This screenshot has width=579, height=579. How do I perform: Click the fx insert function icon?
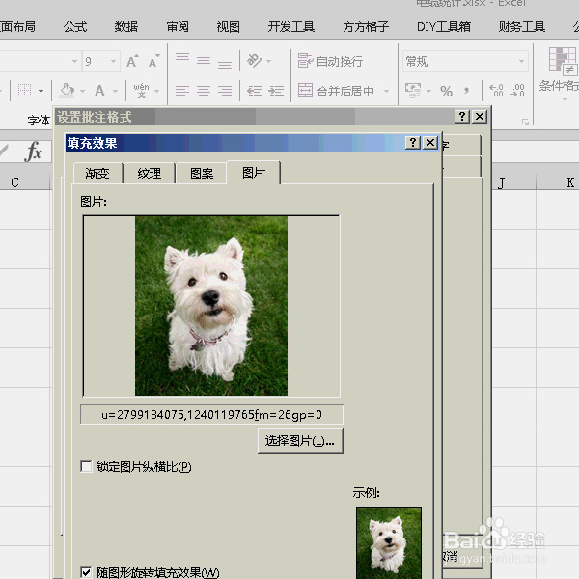pyautogui.click(x=33, y=152)
